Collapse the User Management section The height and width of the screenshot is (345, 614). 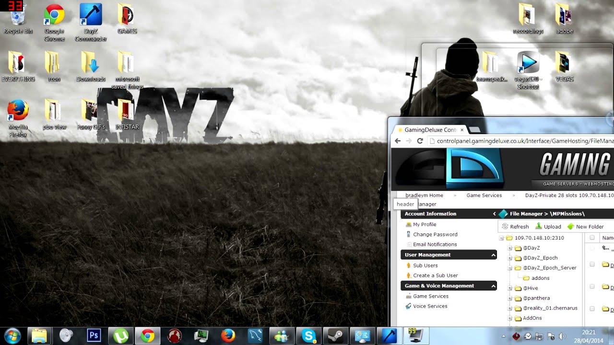(493, 255)
